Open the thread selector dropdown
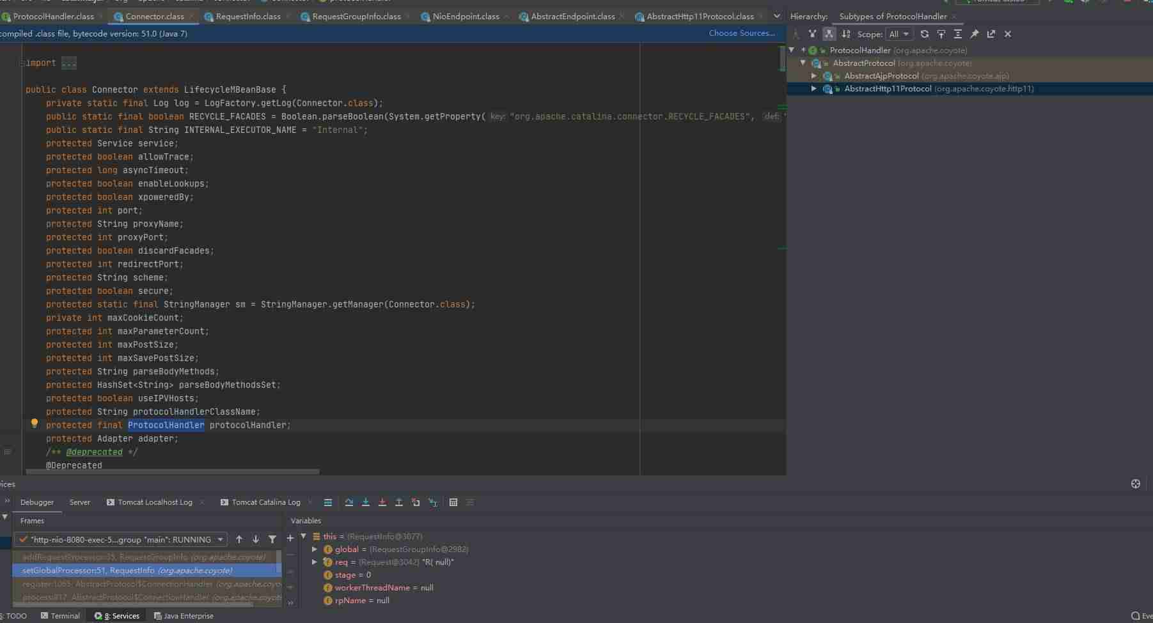This screenshot has width=1153, height=623. point(121,539)
